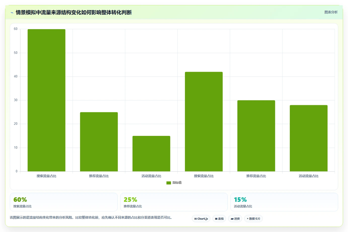Click the bar with value 28
The width and height of the screenshot is (348, 232).
[308, 138]
